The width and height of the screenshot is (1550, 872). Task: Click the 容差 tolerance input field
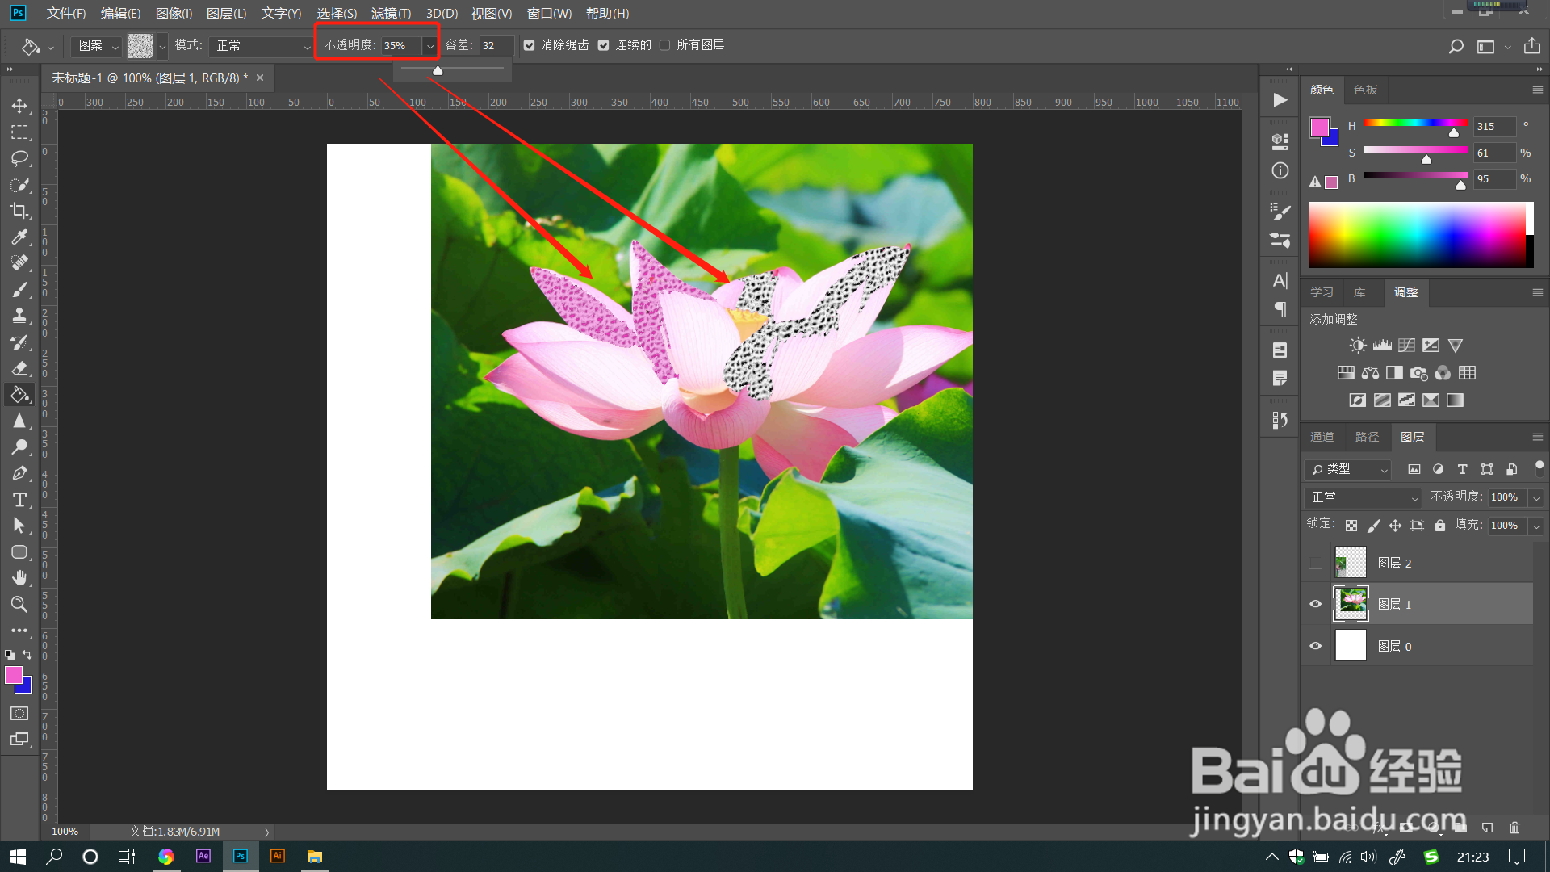coord(495,46)
